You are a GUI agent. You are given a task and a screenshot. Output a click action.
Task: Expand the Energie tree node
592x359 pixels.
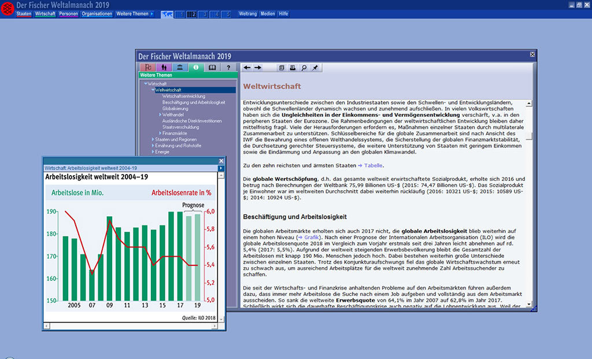pos(153,152)
